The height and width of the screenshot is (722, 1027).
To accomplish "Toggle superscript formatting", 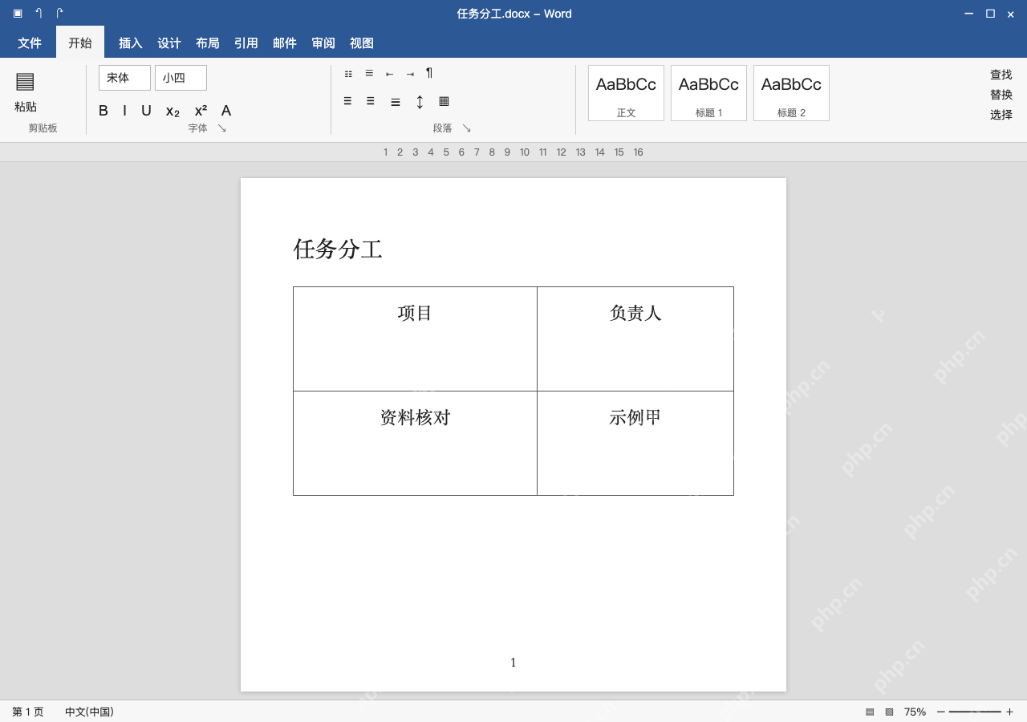I will point(201,111).
